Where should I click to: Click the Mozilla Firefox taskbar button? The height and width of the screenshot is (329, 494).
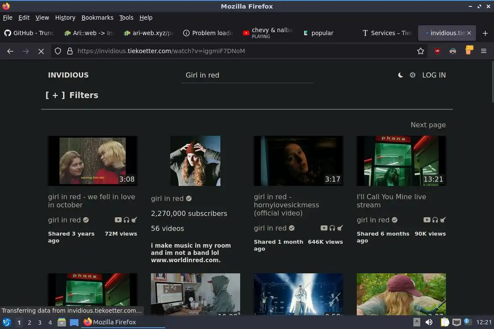tap(123, 323)
